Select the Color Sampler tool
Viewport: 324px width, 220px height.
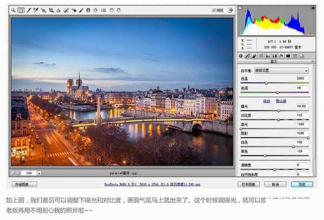pos(36,10)
